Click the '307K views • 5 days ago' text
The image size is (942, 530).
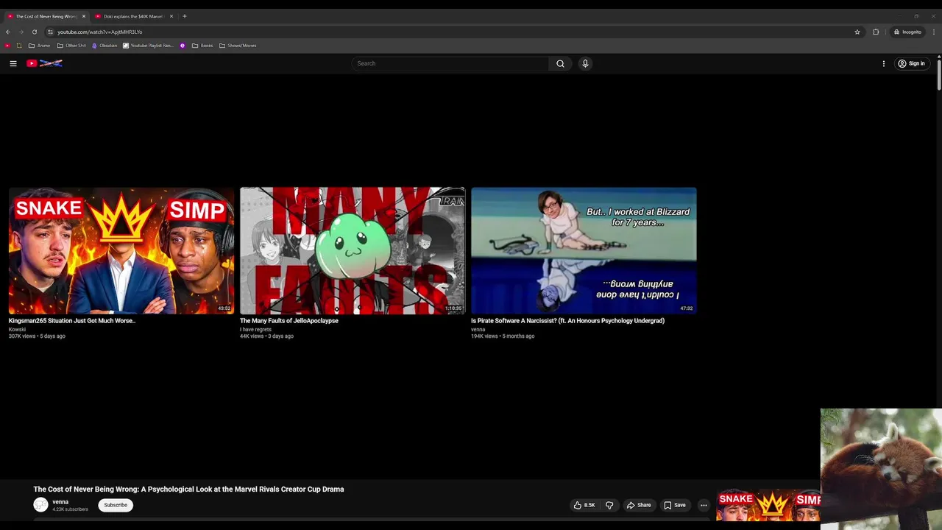click(37, 336)
